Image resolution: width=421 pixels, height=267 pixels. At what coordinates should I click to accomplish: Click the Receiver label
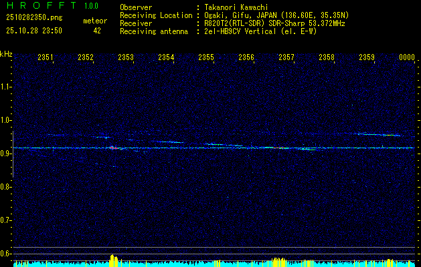pos(136,23)
